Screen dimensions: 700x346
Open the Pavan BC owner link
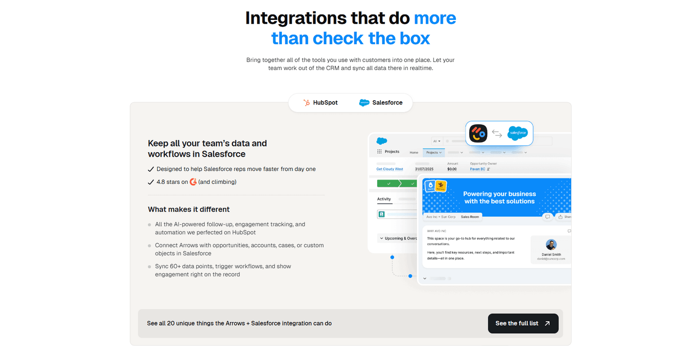coord(477,169)
